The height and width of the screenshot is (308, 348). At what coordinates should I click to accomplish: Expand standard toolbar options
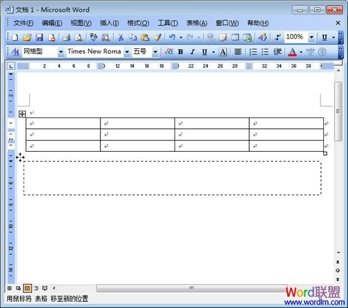(x=341, y=38)
